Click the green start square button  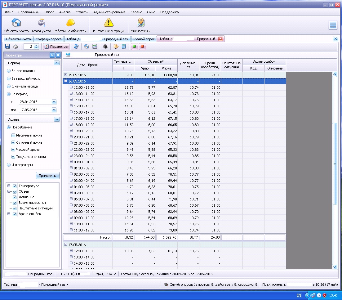coord(134,47)
